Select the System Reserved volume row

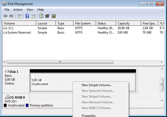[19, 33]
